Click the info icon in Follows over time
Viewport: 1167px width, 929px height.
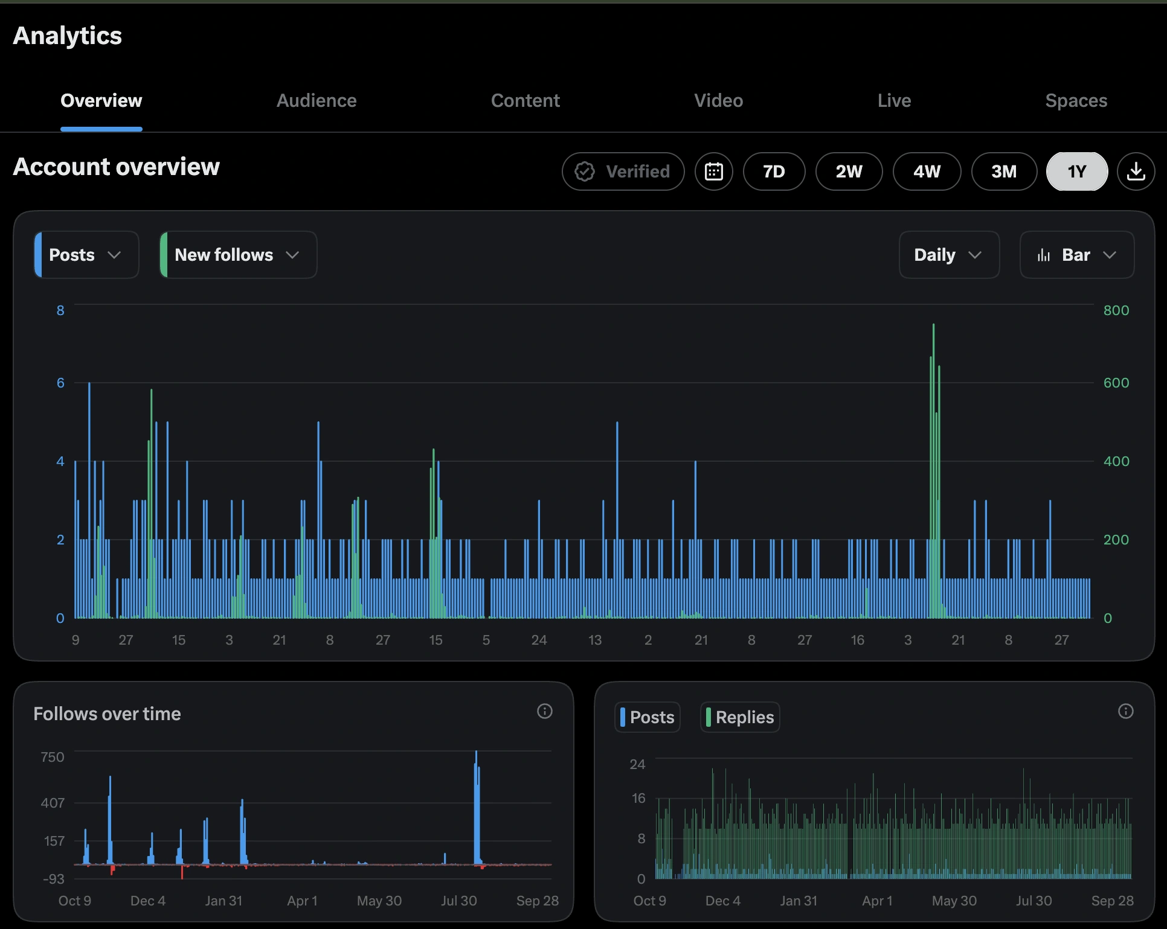click(545, 711)
